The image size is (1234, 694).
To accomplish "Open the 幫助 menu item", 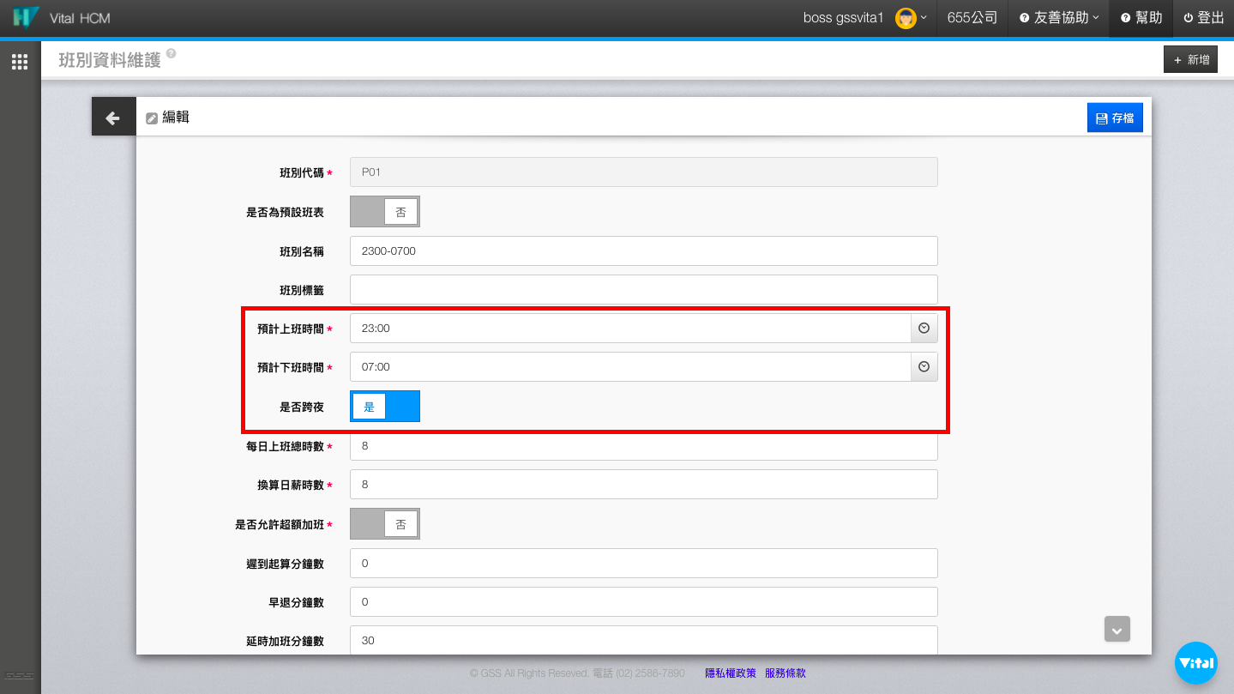I will 1141,18.
